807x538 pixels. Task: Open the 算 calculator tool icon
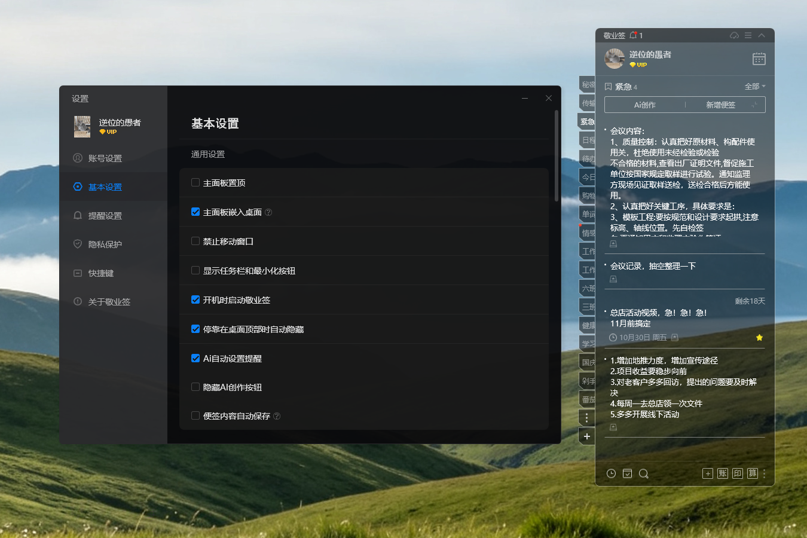pos(753,473)
